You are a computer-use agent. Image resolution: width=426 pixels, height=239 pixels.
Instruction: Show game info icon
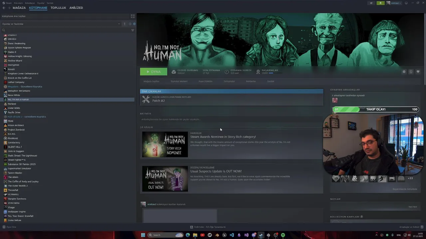(x=411, y=72)
